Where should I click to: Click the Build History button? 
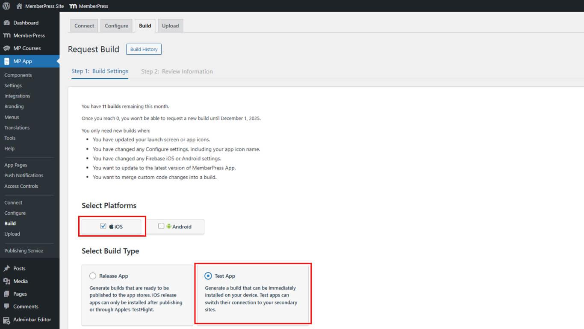(144, 49)
